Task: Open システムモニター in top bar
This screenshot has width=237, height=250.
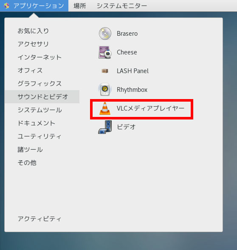Action: pos(122,6)
